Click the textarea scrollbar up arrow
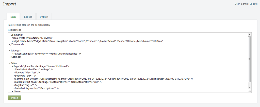Screen dimensions: 260x107 [x=249, y=35]
